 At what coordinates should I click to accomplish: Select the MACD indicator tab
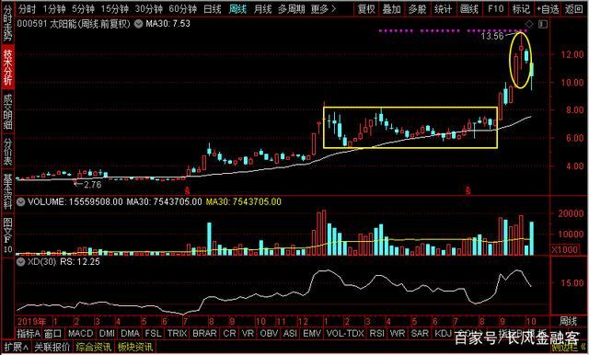pos(80,333)
